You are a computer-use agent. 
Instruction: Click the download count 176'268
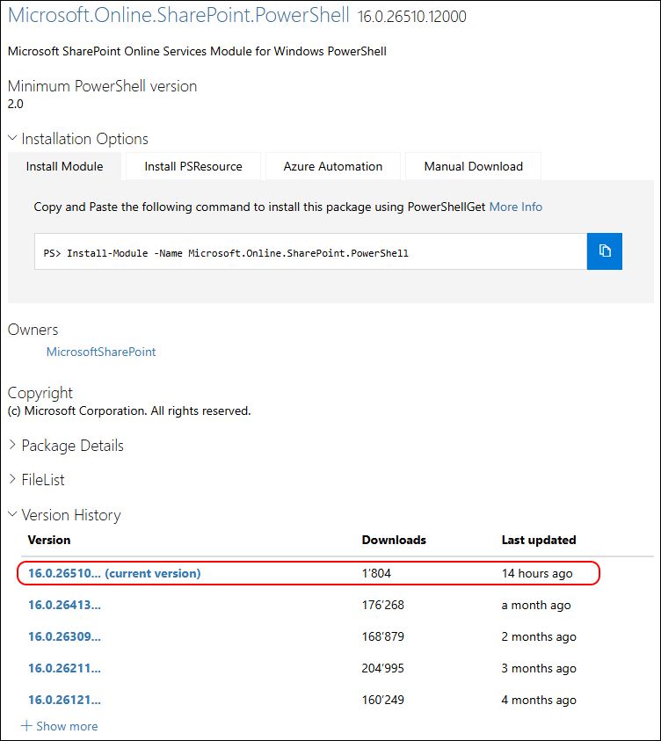point(382,605)
